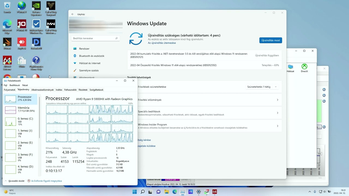The height and width of the screenshot is (196, 349).
Task: Open Call of Duty Modern Warfare shortcut
Action: coord(51,27)
